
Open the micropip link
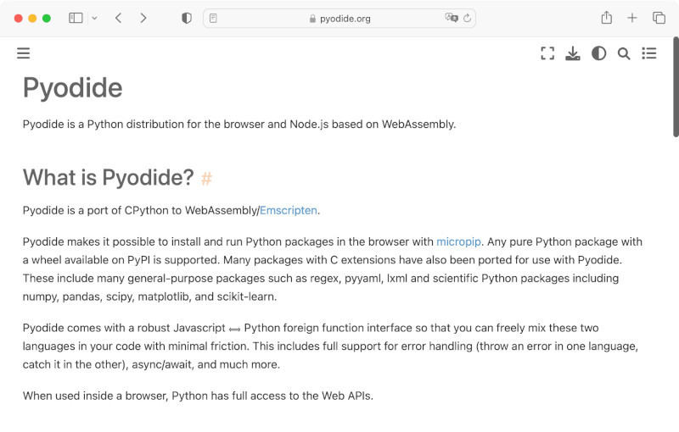458,241
